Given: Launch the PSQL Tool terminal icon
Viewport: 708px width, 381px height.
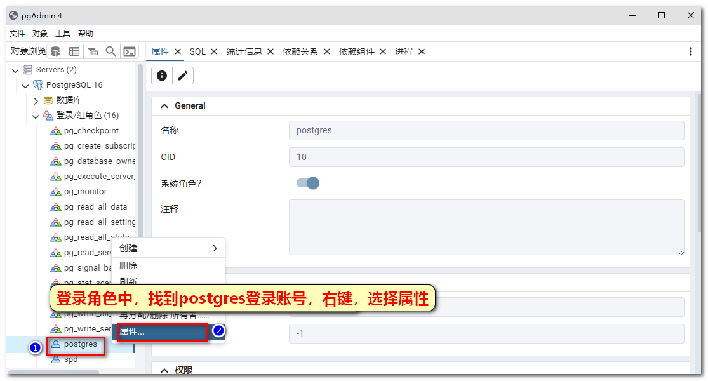Looking at the screenshot, I should [x=130, y=51].
